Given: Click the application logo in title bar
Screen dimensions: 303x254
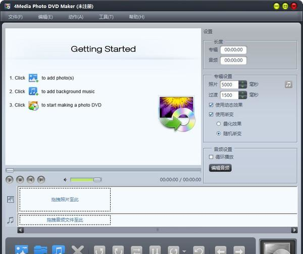Looking at the screenshot, I should 8,6.
